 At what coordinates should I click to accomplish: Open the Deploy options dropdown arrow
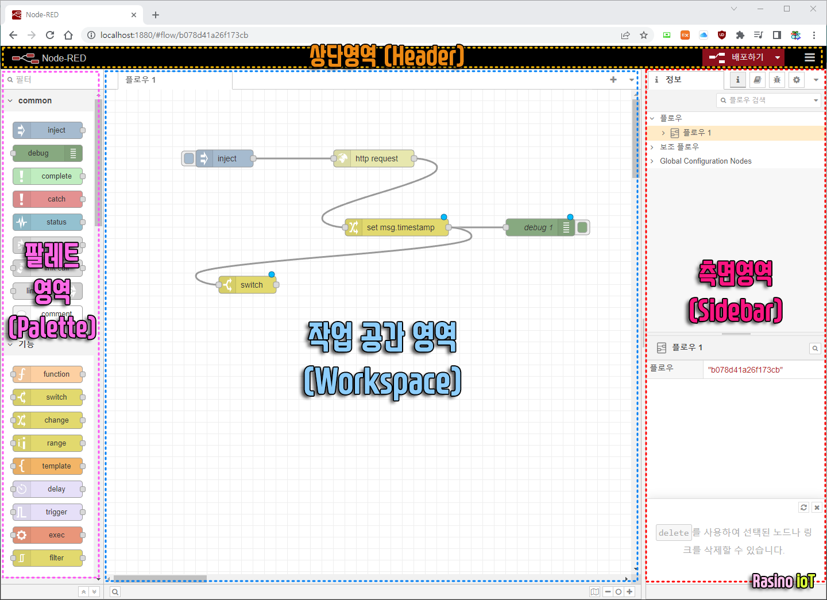(778, 57)
